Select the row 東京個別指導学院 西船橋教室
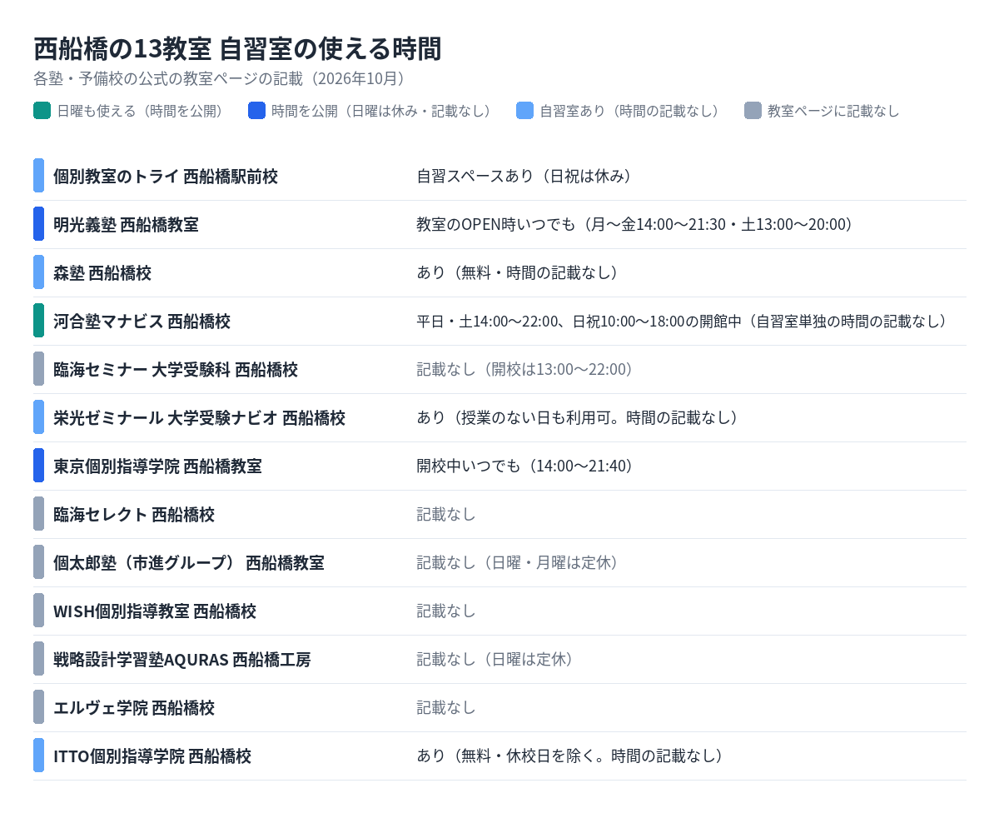This screenshot has width=999, height=828. [499, 466]
